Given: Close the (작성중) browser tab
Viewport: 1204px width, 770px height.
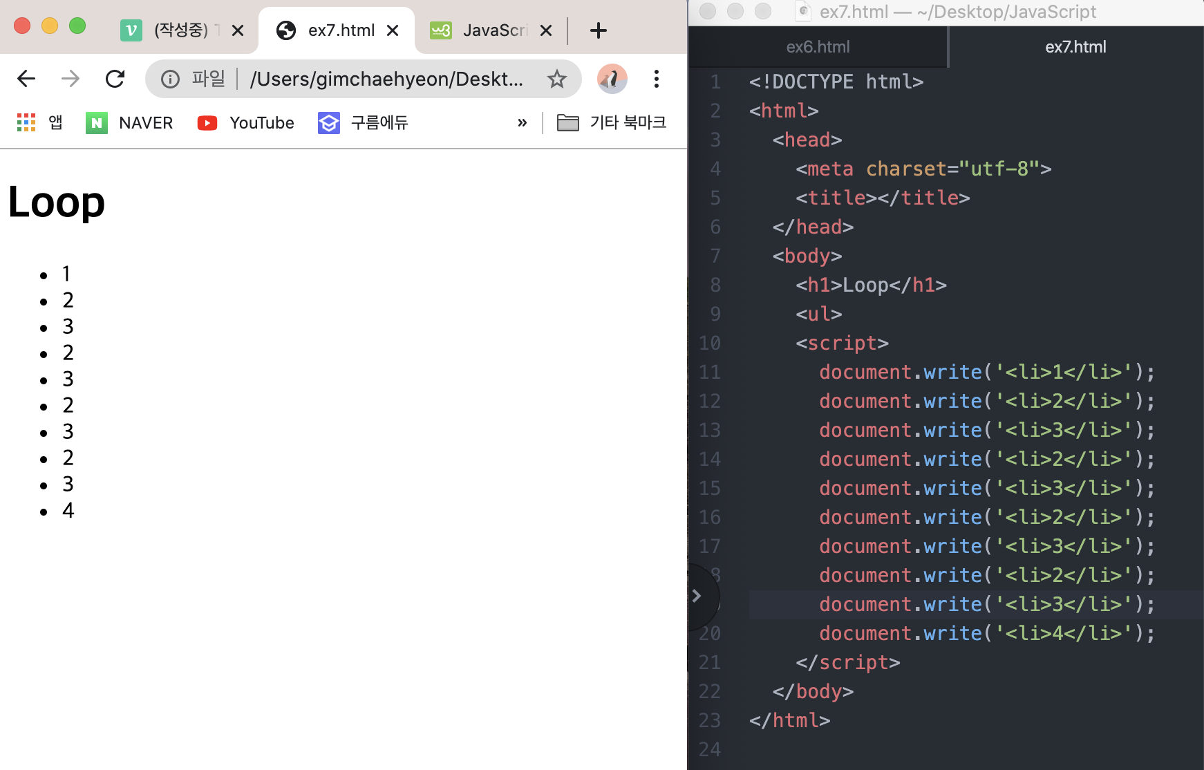Looking at the screenshot, I should [x=238, y=30].
